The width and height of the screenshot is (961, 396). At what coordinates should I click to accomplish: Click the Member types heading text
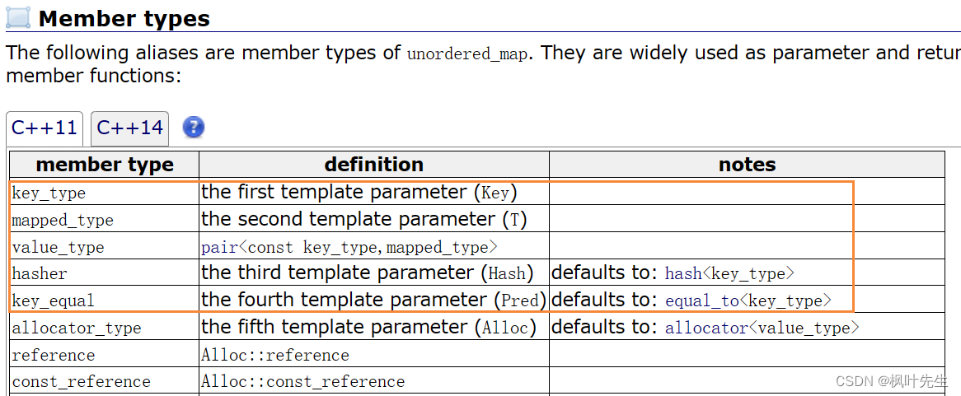[x=124, y=19]
